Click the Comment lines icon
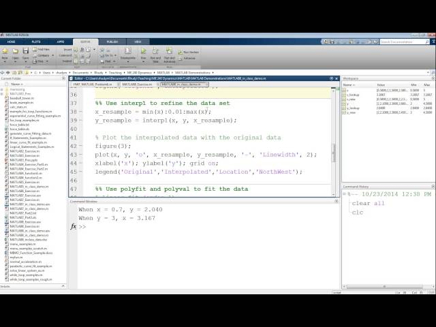 click(76, 56)
